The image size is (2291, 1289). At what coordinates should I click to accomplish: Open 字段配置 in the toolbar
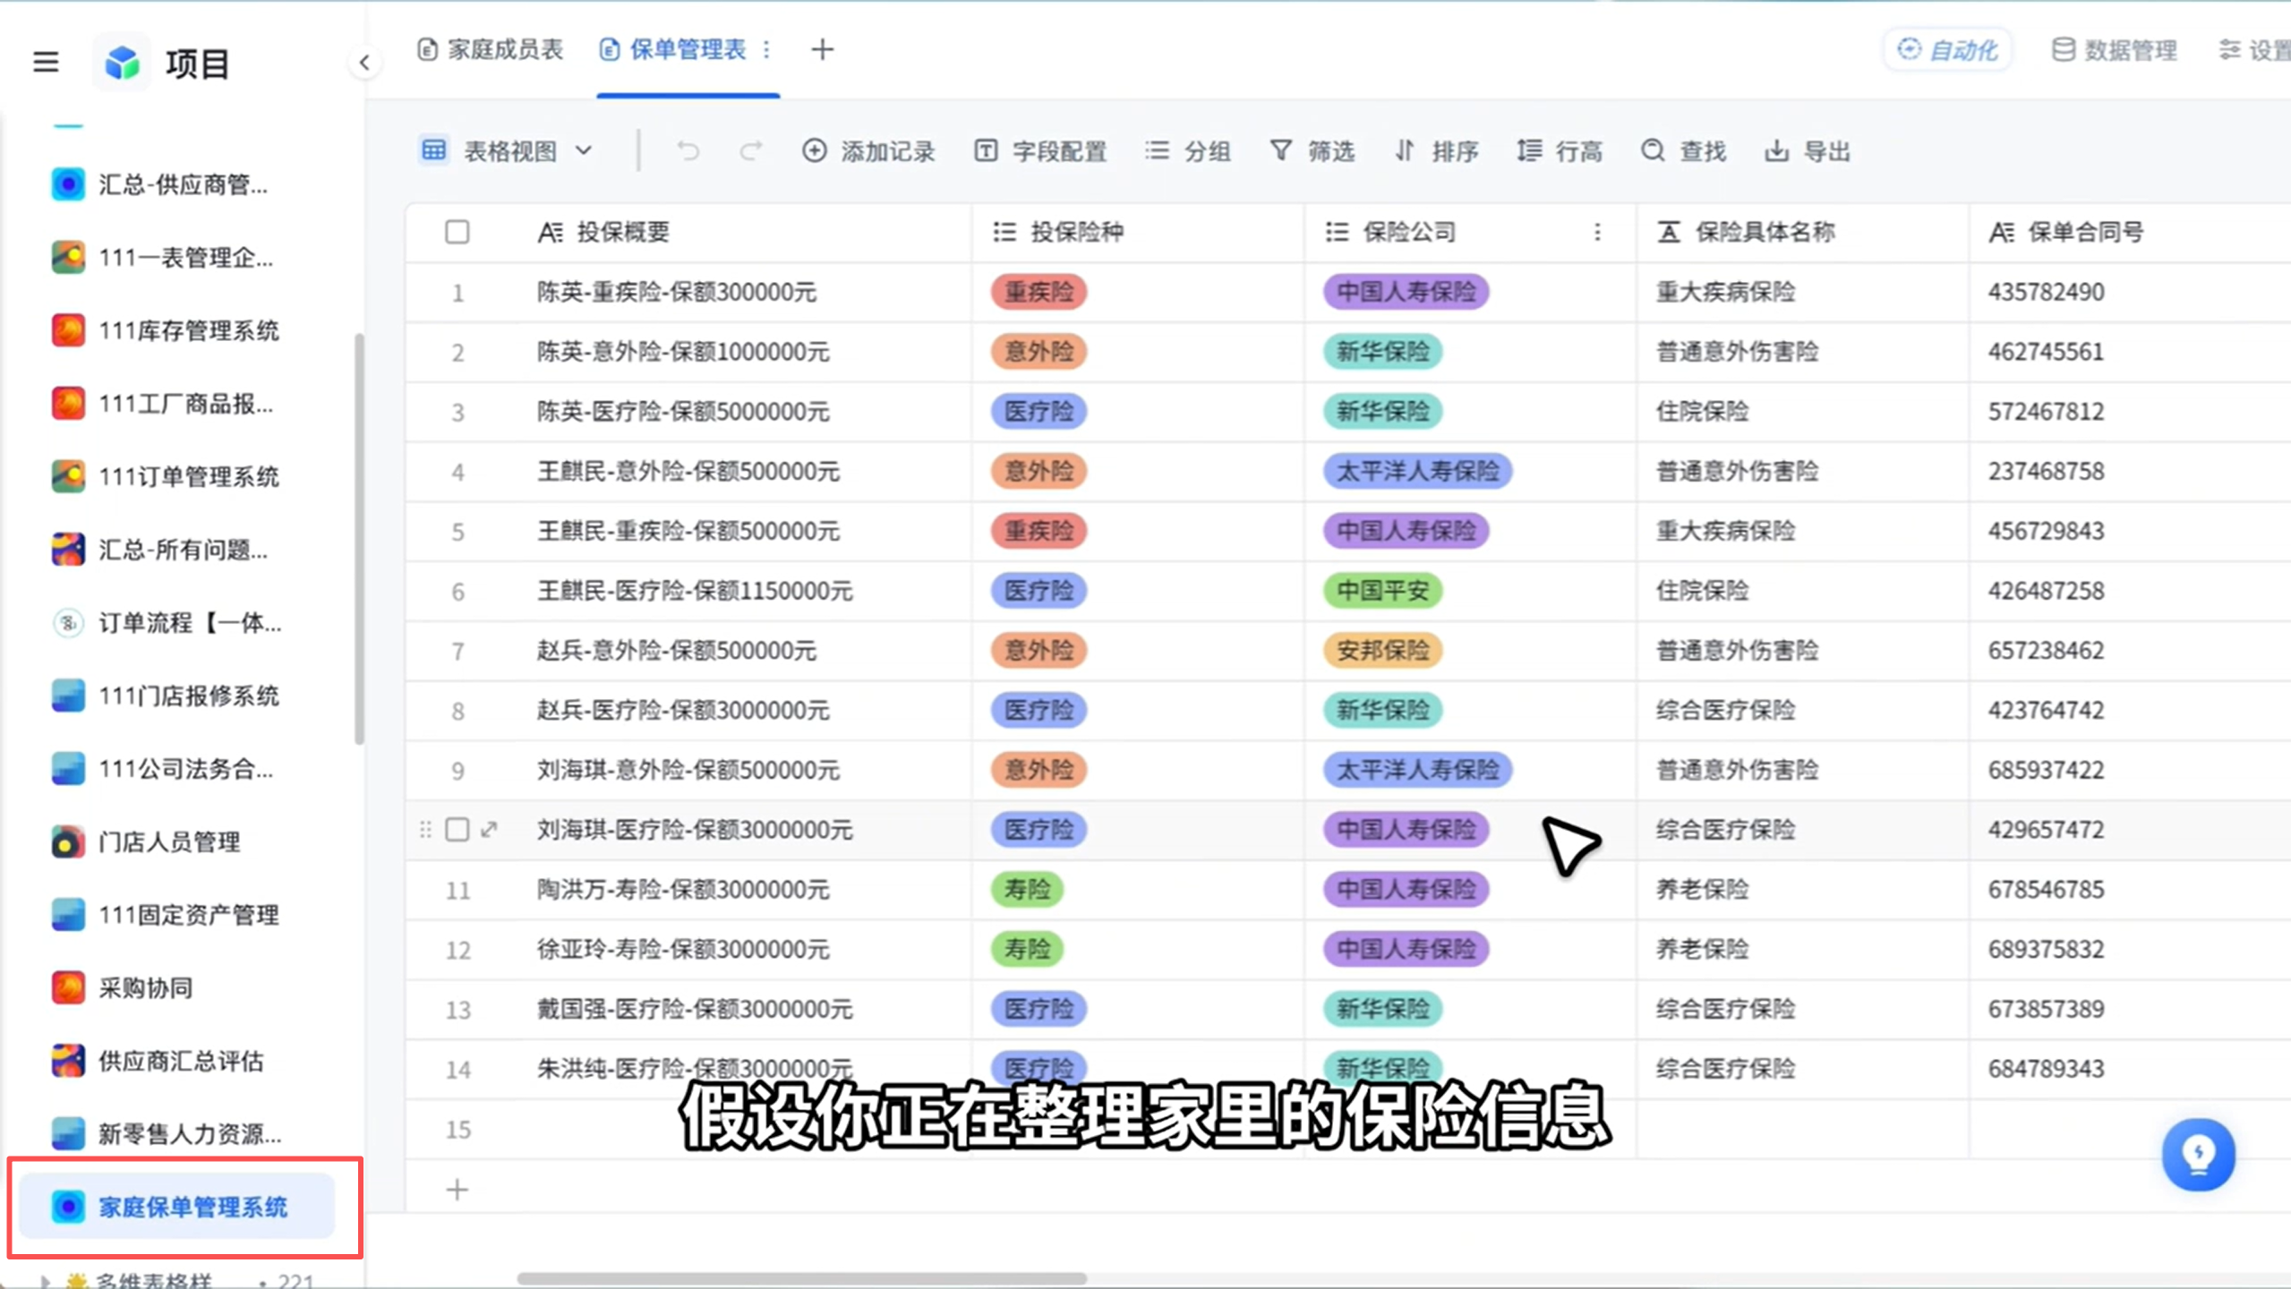click(1040, 150)
